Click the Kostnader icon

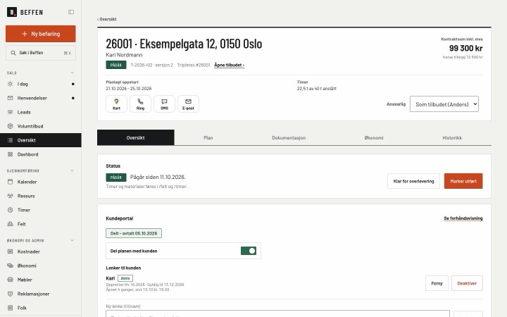[x=11, y=251]
